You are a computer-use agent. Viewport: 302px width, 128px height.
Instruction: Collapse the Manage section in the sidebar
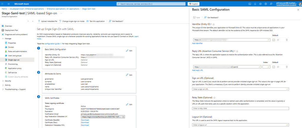click(3, 39)
